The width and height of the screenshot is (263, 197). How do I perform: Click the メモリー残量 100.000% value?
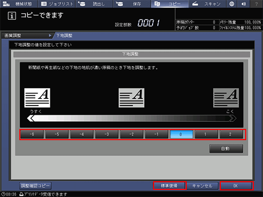pos(252,22)
